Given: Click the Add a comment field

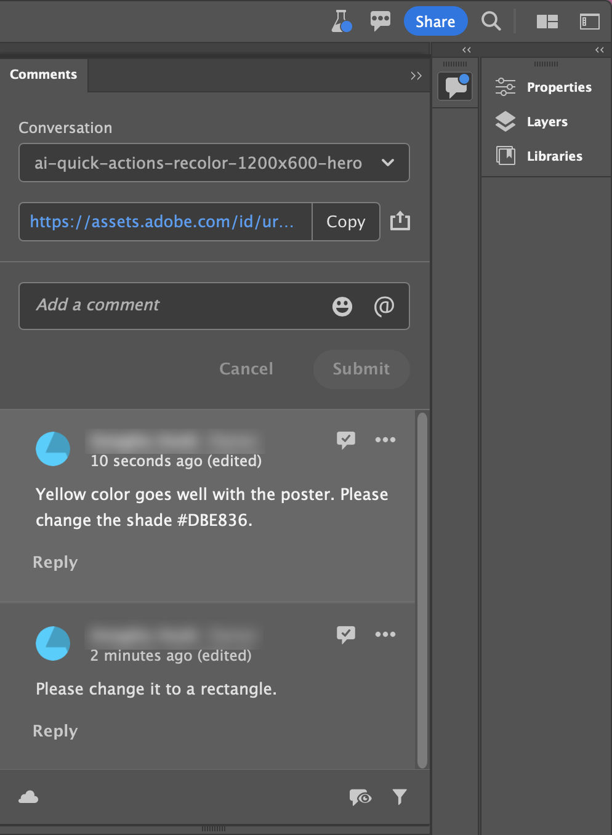Looking at the screenshot, I should click(x=154, y=306).
